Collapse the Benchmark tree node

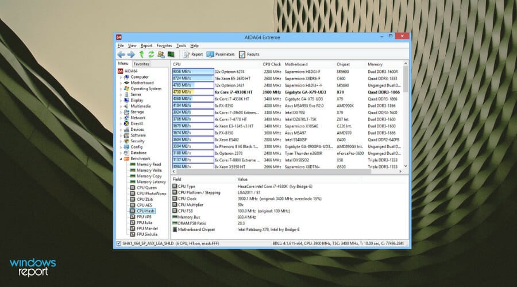coord(121,159)
